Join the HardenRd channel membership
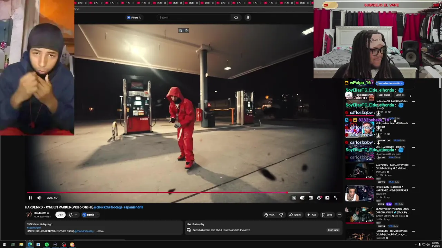This screenshot has height=248, width=442. tap(60, 215)
